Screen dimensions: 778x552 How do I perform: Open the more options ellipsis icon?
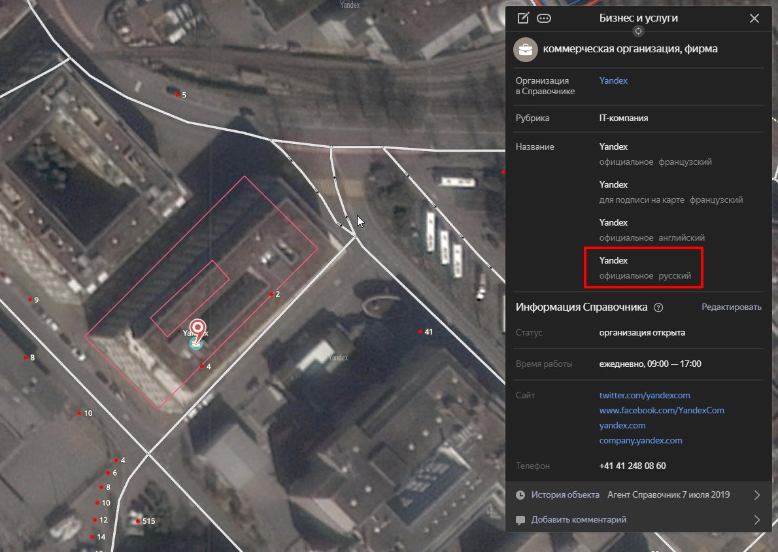[544, 18]
